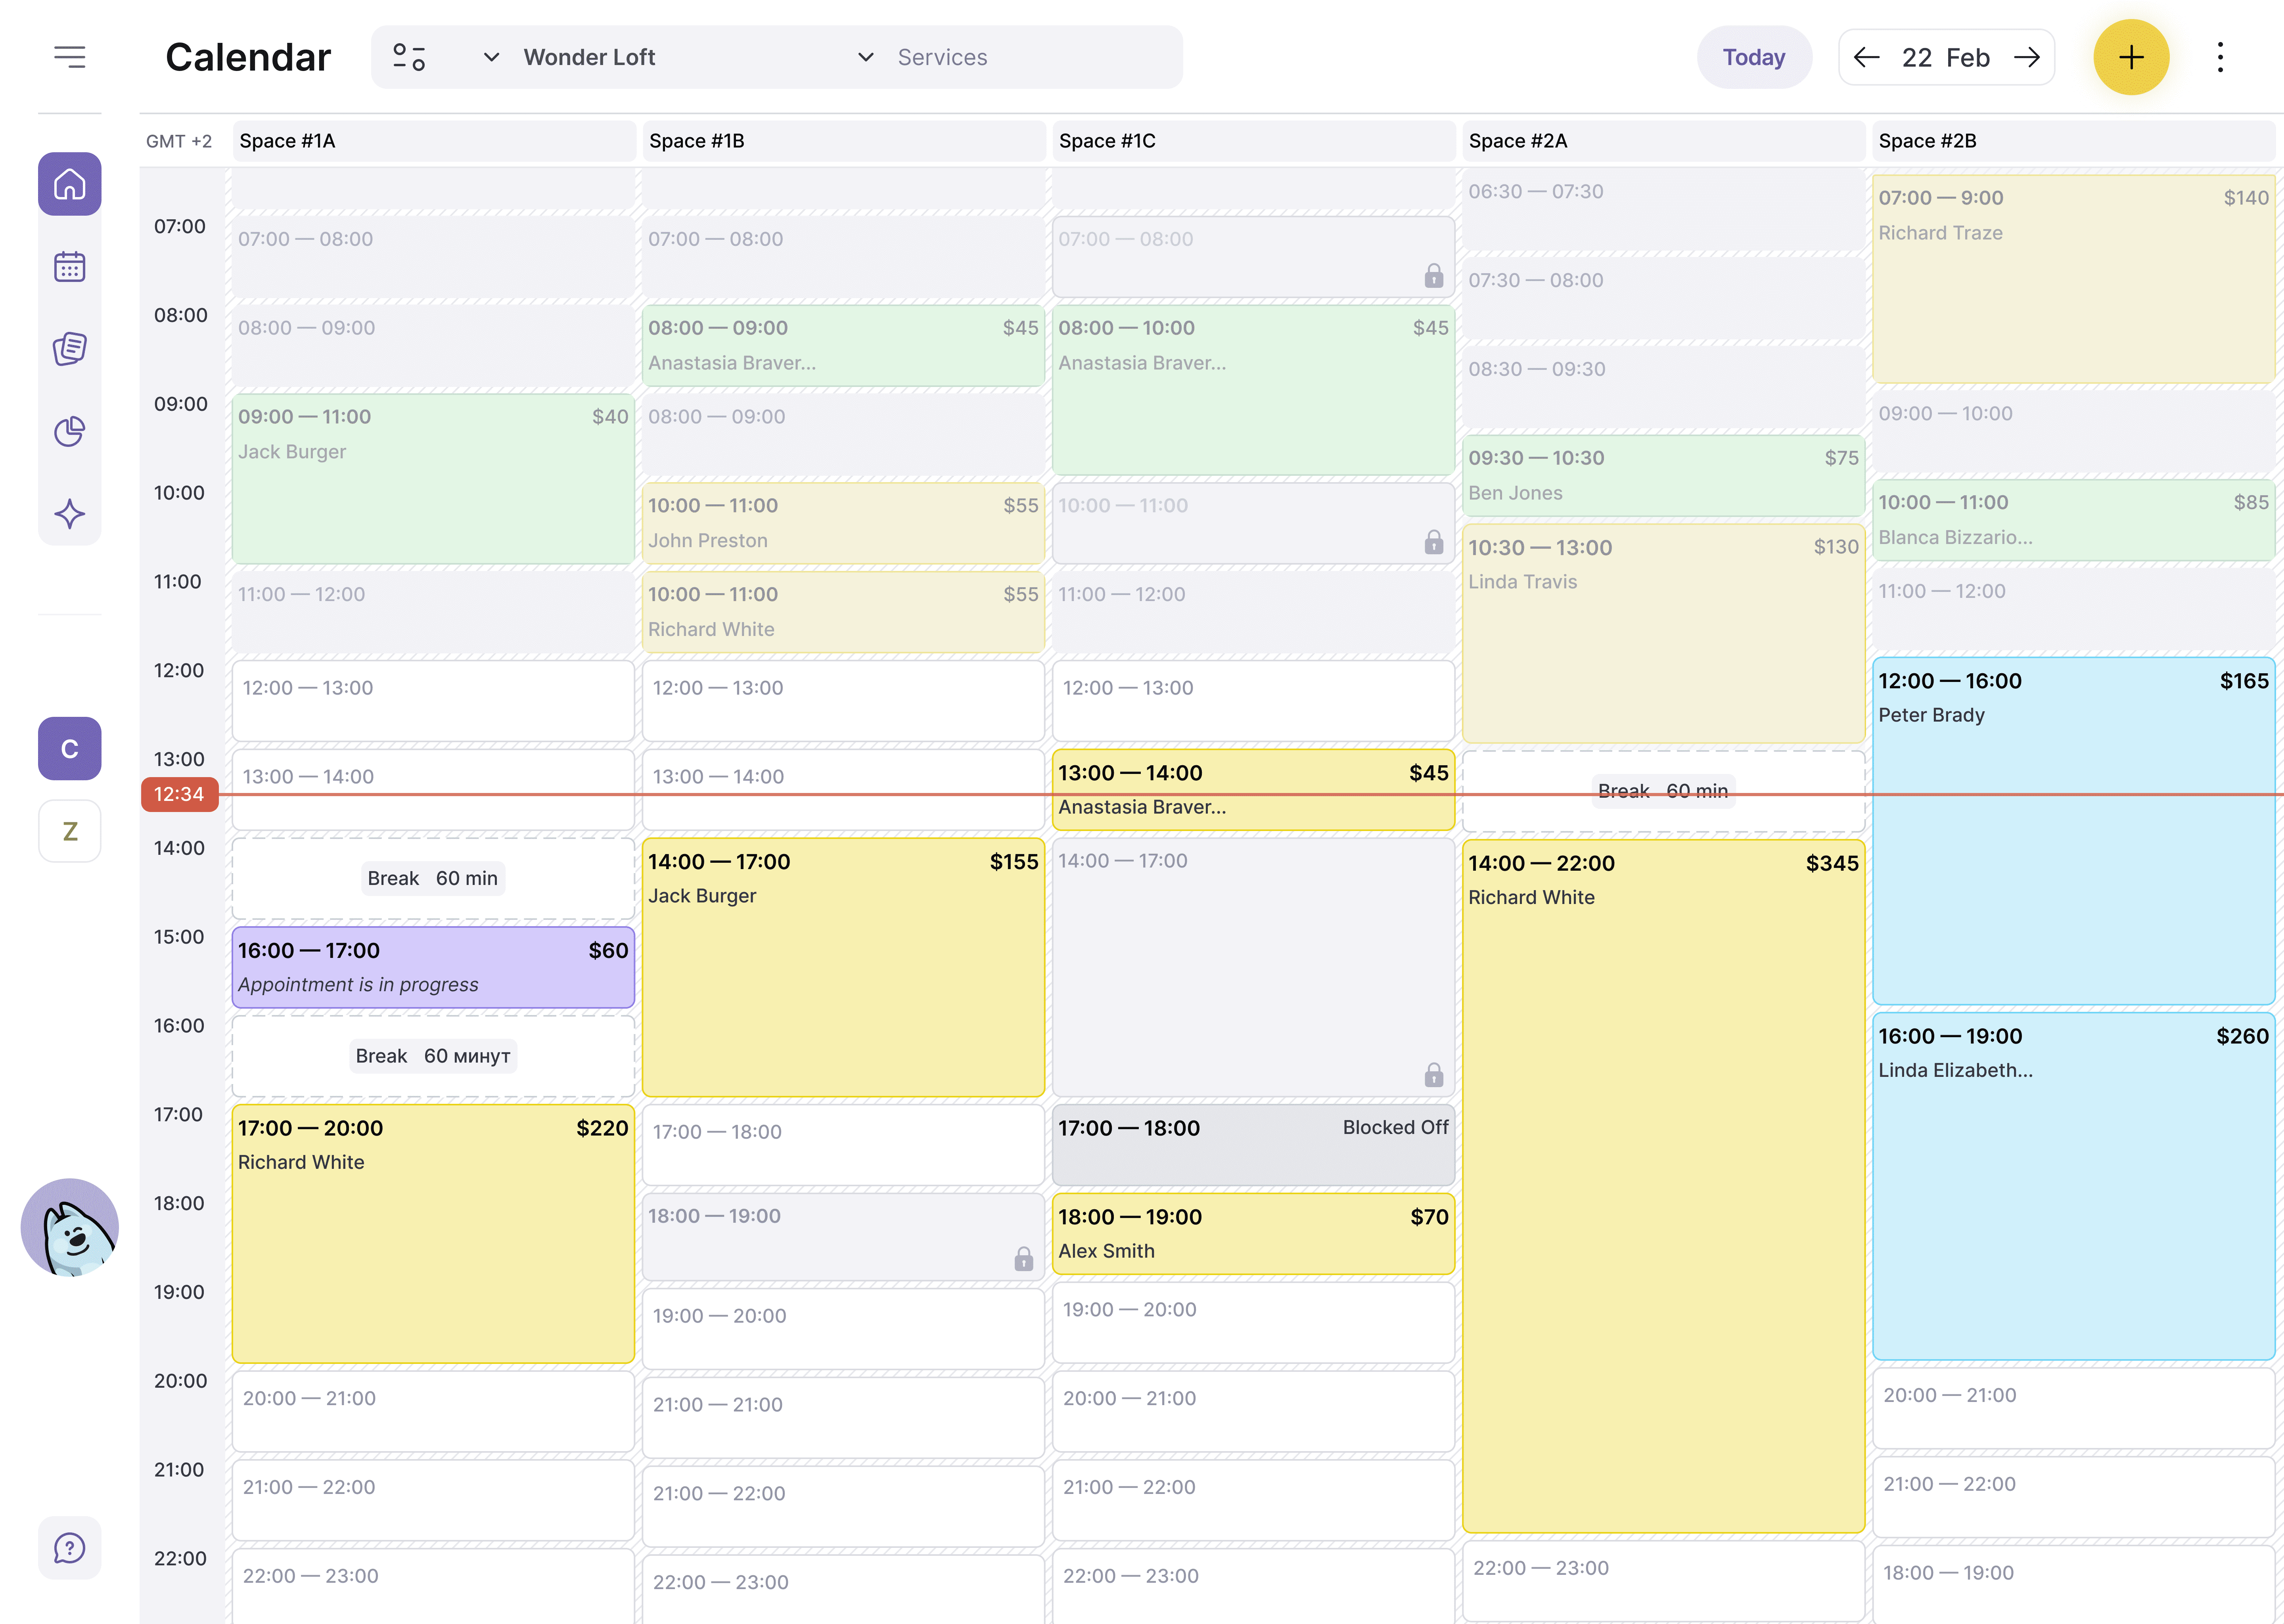Go to next day arrow
The image size is (2284, 1624).
pyautogui.click(x=2027, y=57)
